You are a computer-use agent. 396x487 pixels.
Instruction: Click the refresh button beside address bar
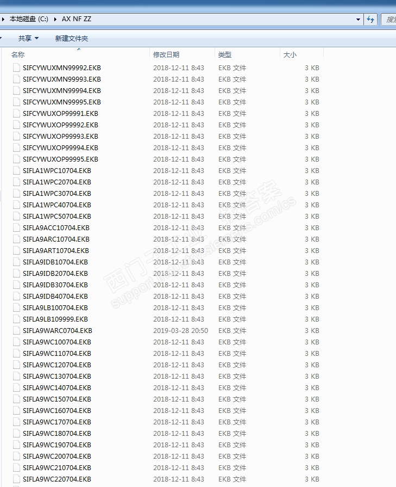pyautogui.click(x=370, y=19)
